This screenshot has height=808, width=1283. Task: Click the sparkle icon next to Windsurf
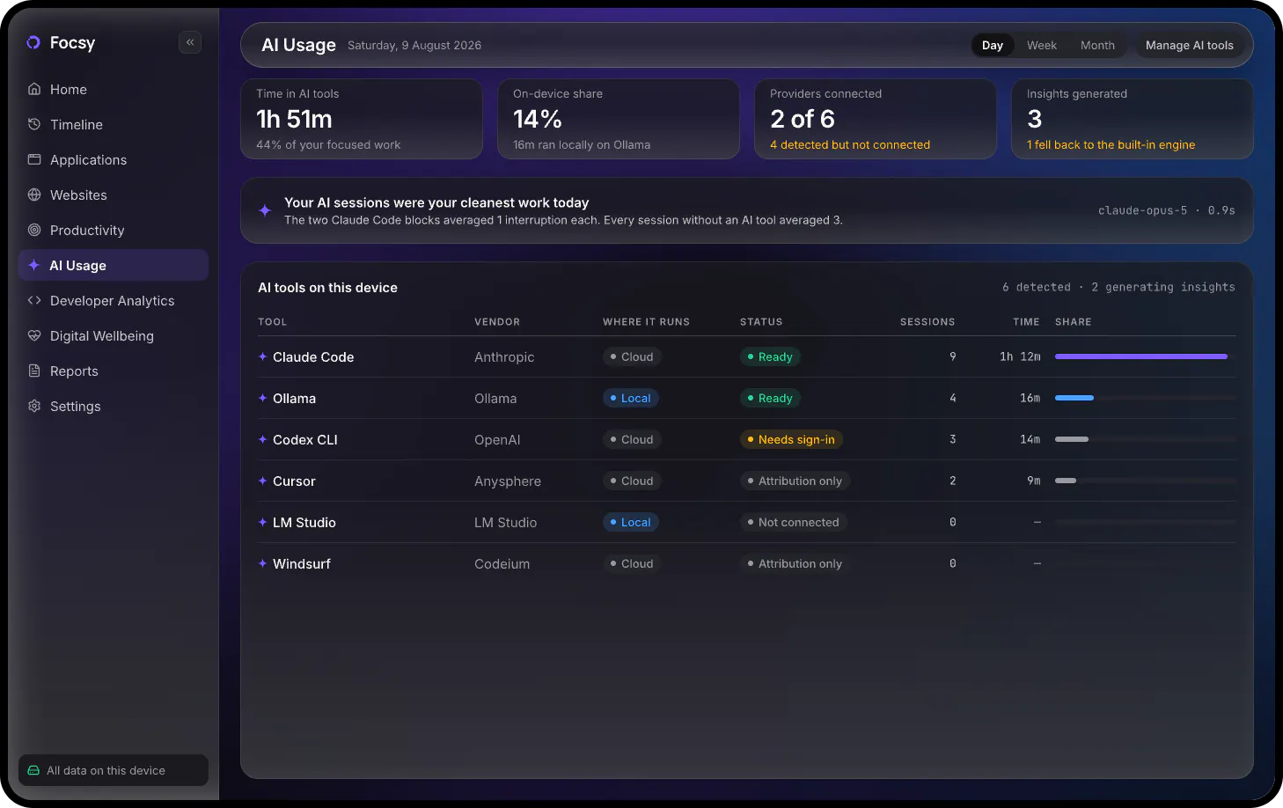click(x=262, y=563)
